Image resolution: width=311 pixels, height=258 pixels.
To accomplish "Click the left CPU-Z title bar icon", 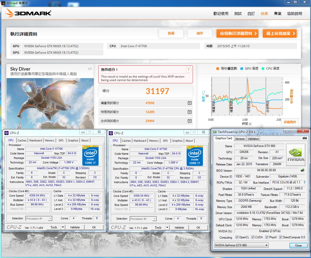I will [x=7, y=133].
